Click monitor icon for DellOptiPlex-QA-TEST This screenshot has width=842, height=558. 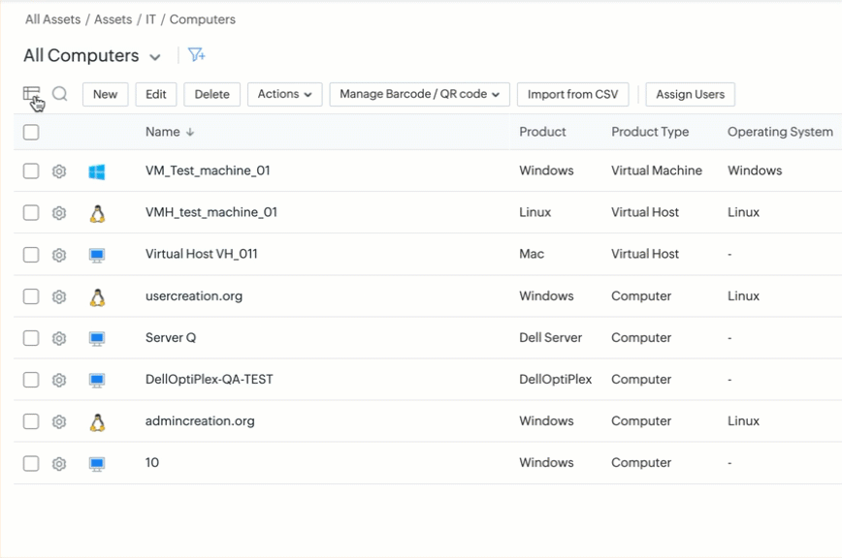point(97,381)
